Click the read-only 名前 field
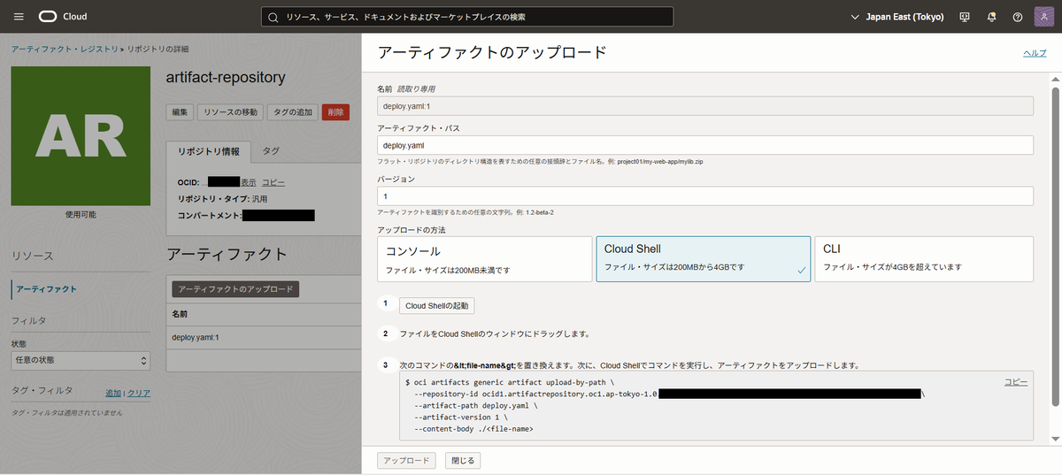 coord(705,106)
